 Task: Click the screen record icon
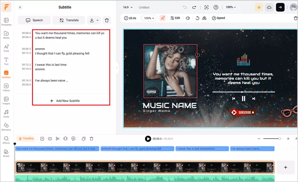206,7
